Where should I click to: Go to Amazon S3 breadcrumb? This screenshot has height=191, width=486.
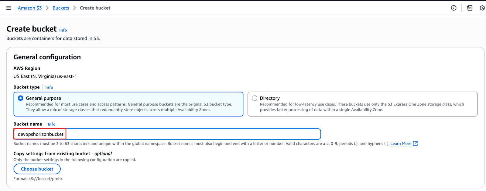click(30, 8)
